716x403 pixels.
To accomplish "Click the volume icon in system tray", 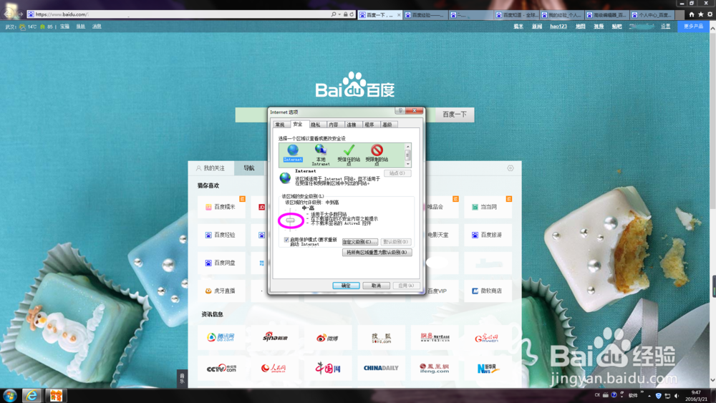I will coord(677,396).
